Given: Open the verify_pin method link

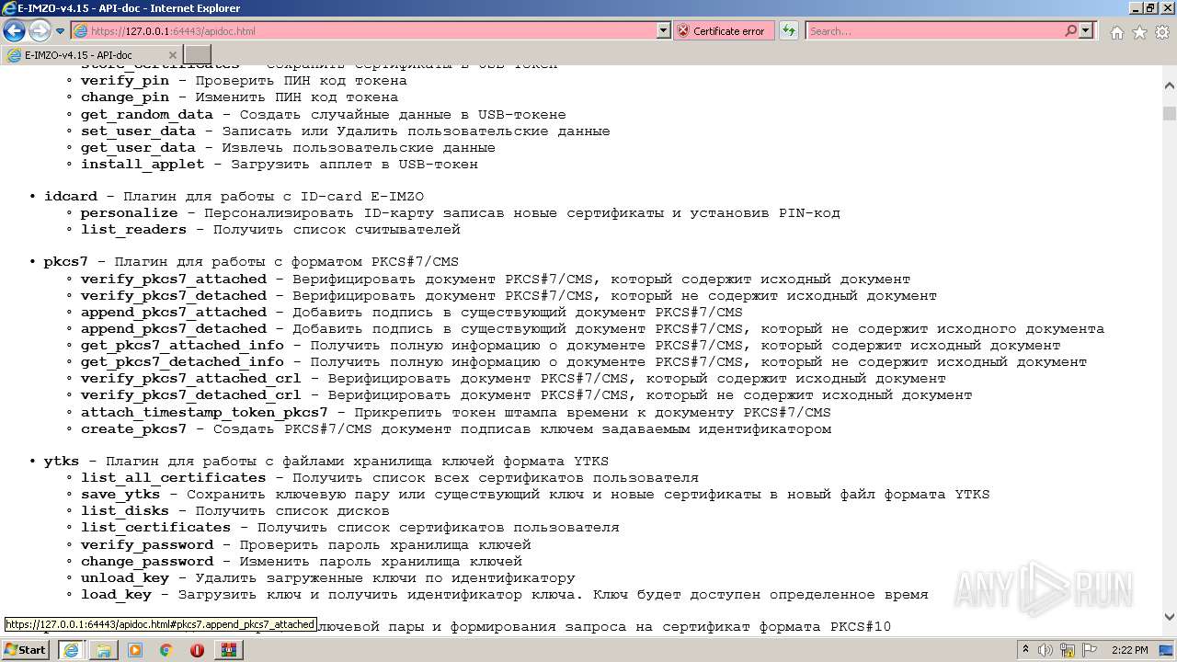Looking at the screenshot, I should click(x=126, y=81).
